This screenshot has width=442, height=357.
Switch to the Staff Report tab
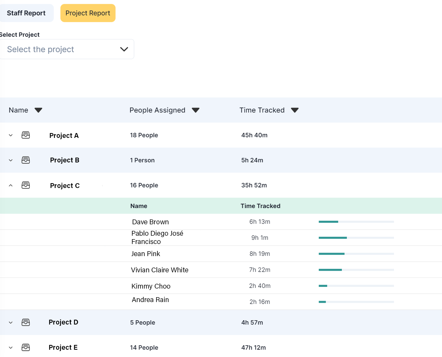pos(26,13)
